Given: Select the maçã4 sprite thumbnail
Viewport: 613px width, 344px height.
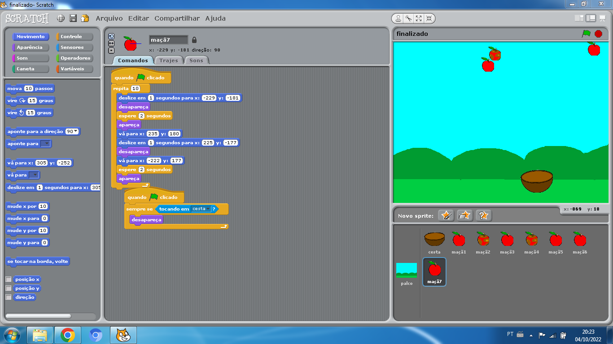Looking at the screenshot, I should pyautogui.click(x=531, y=242).
